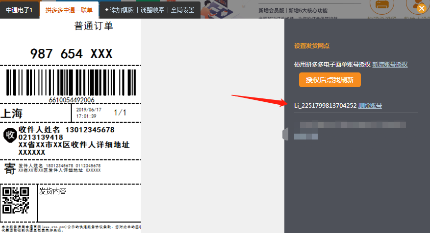This screenshot has width=430, height=233.
Task: Select the 拼多多中通一联单 tab
Action: pyautogui.click(x=69, y=10)
